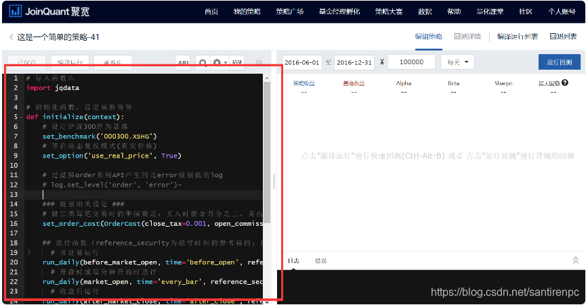Click code line 'import jqdata'
Image resolution: width=586 pixels, height=305 pixels.
click(x=53, y=88)
